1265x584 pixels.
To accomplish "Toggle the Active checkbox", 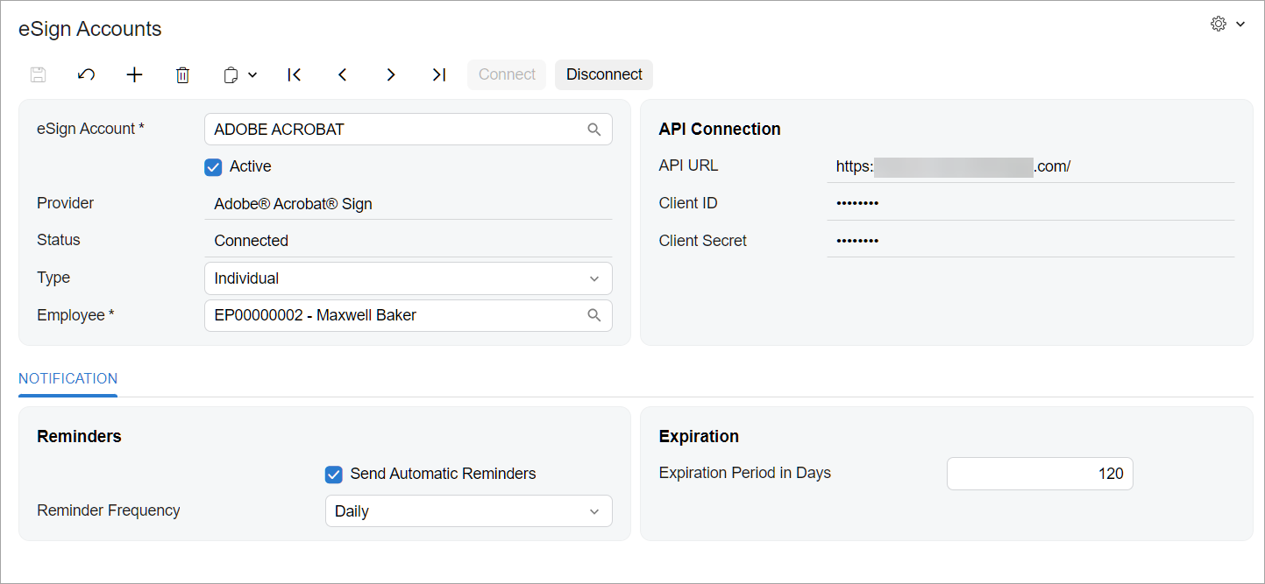I will tap(213, 166).
